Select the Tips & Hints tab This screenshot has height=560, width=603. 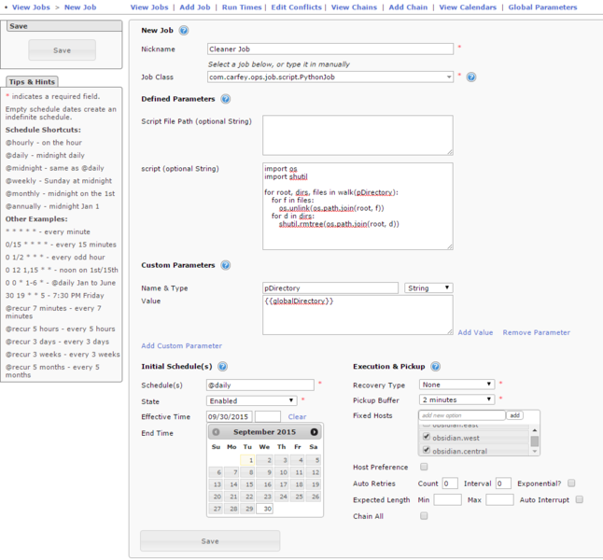click(32, 81)
